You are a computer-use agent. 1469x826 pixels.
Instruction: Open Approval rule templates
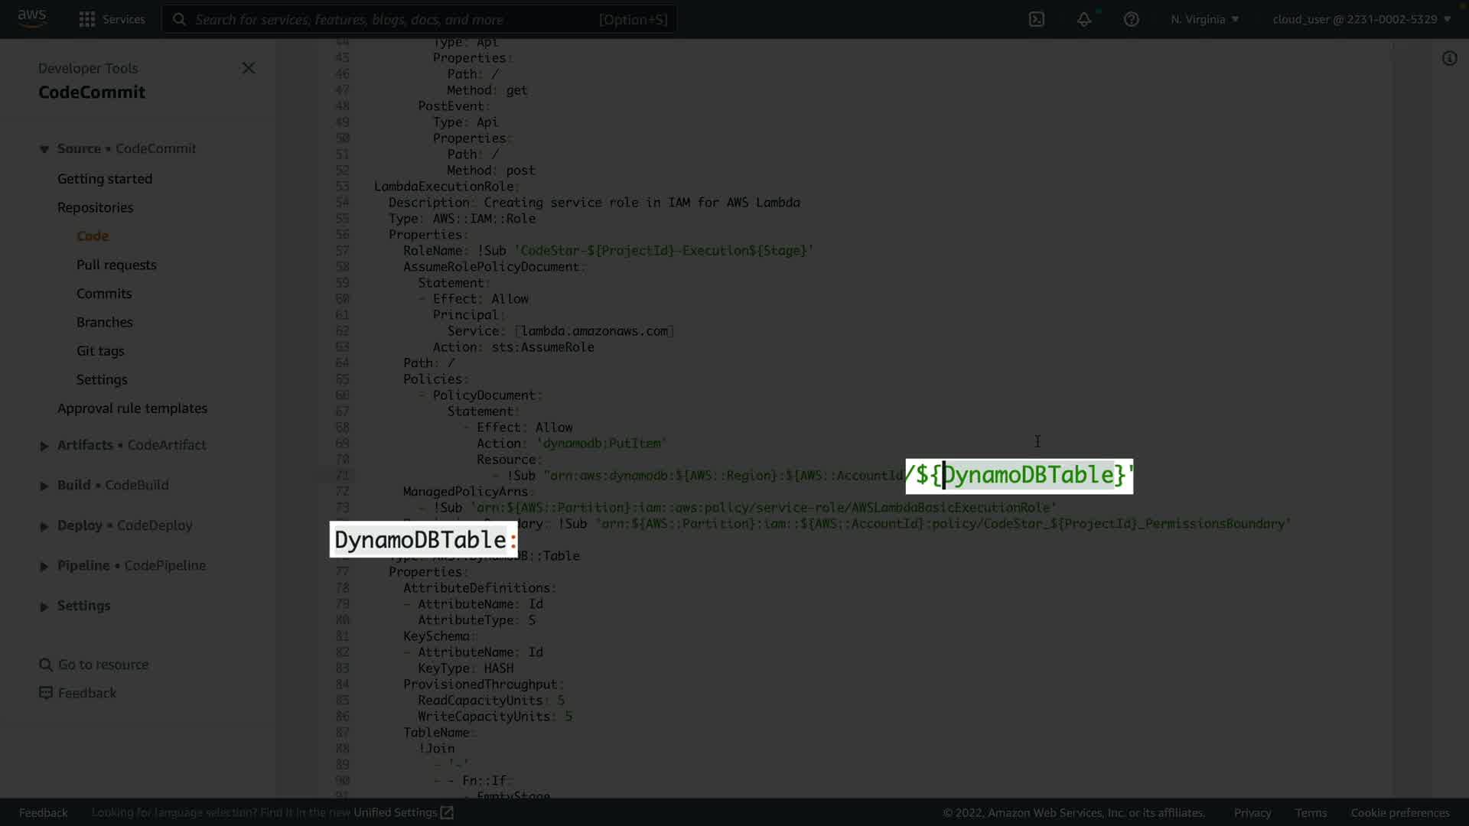coord(132,408)
